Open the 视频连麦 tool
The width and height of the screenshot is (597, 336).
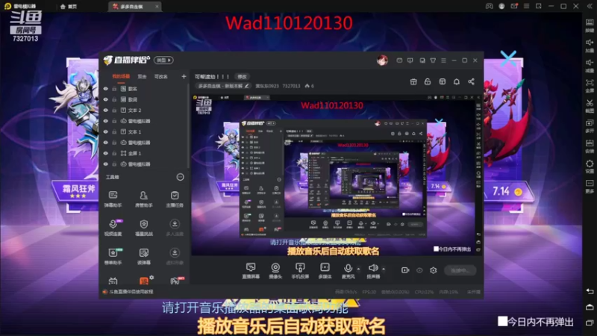click(x=113, y=228)
